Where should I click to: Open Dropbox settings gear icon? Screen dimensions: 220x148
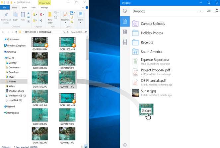[125, 145]
